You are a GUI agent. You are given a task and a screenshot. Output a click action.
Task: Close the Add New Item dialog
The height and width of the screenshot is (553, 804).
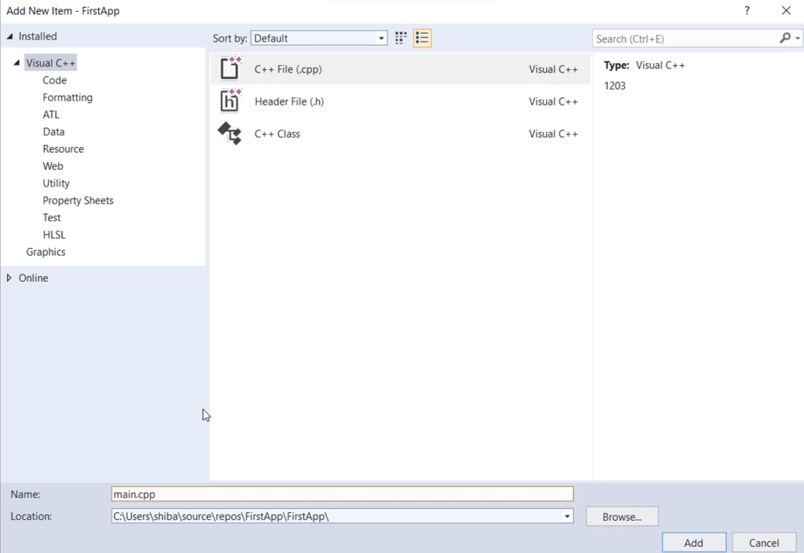(786, 10)
